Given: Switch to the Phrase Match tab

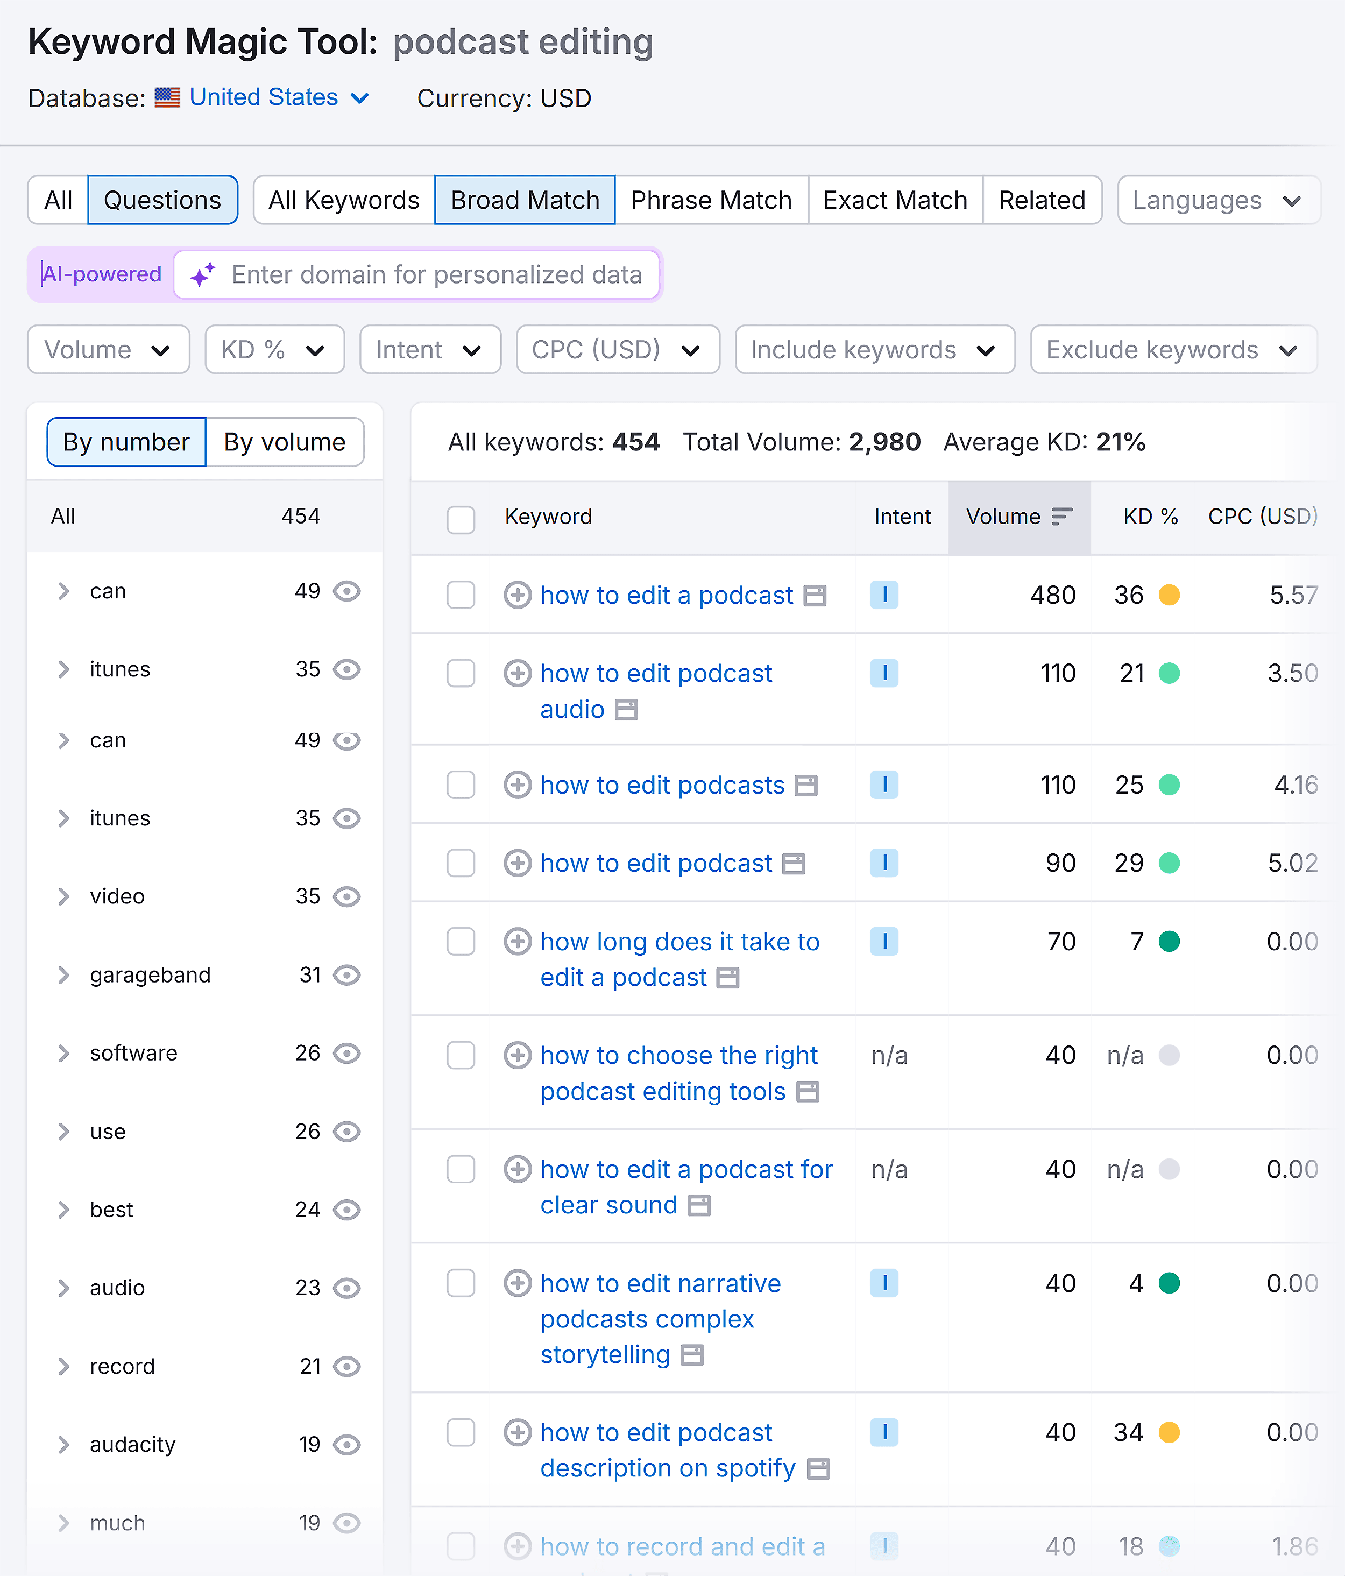Looking at the screenshot, I should tap(711, 200).
